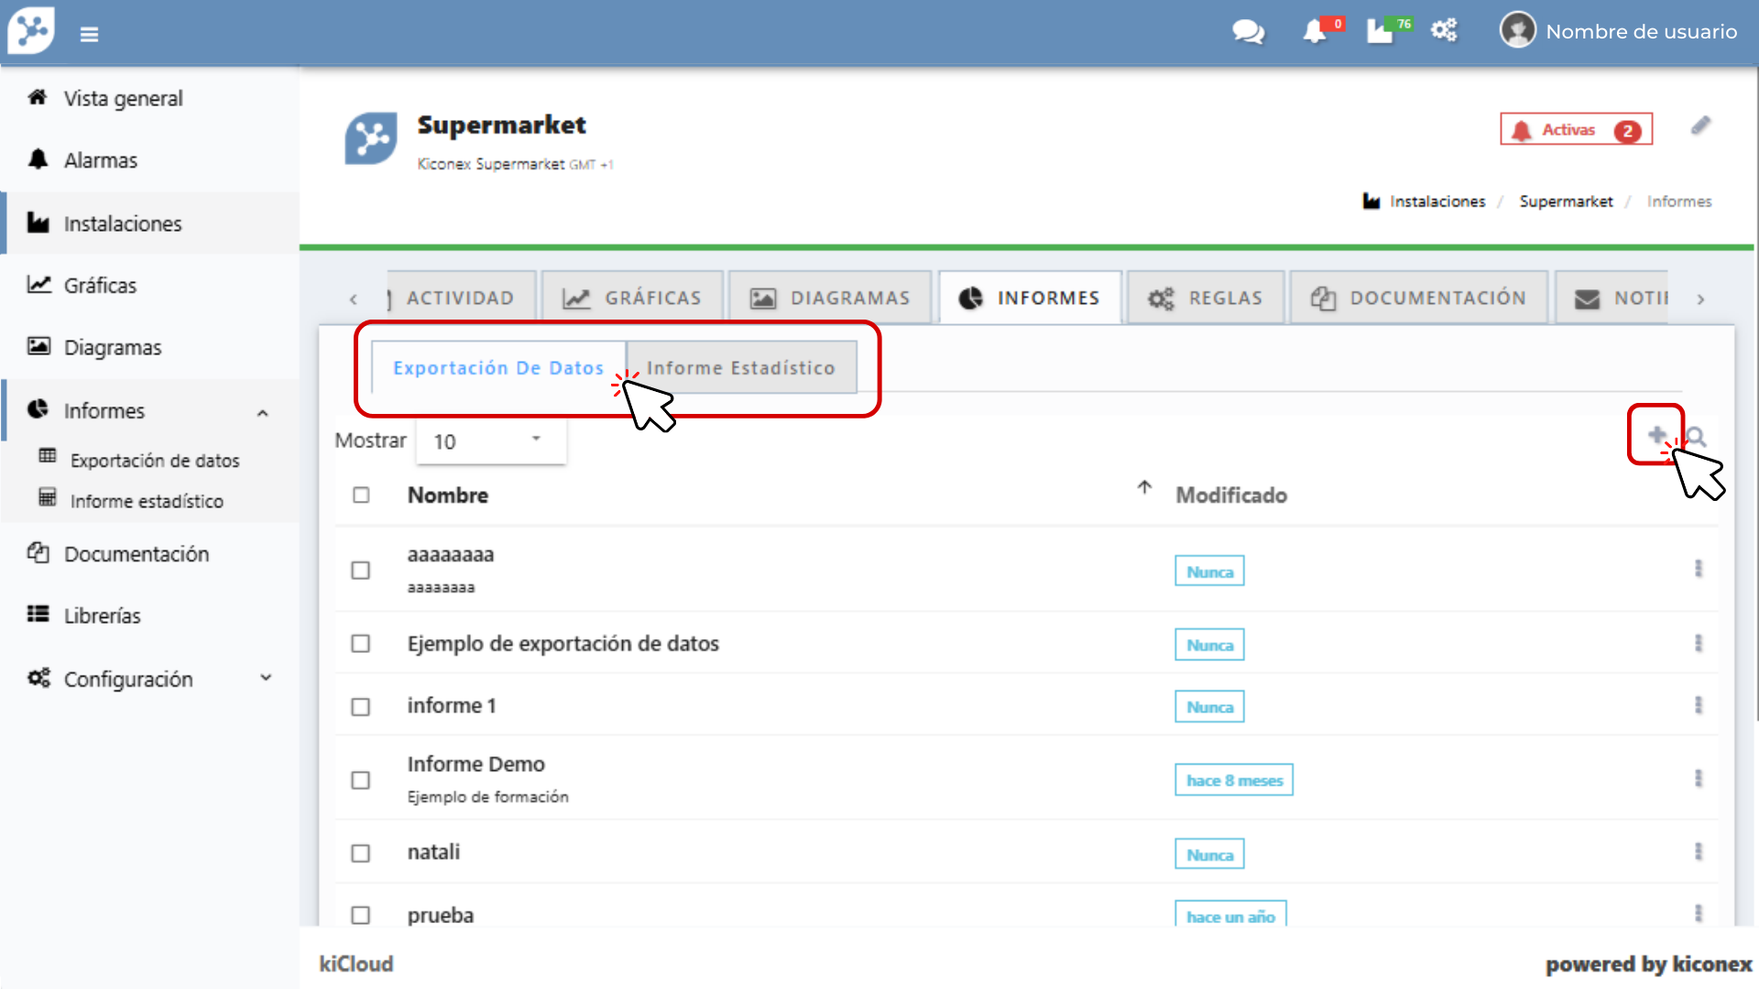The width and height of the screenshot is (1759, 989).
Task: Open the three-dot menu for informe 1
Action: 1698,705
